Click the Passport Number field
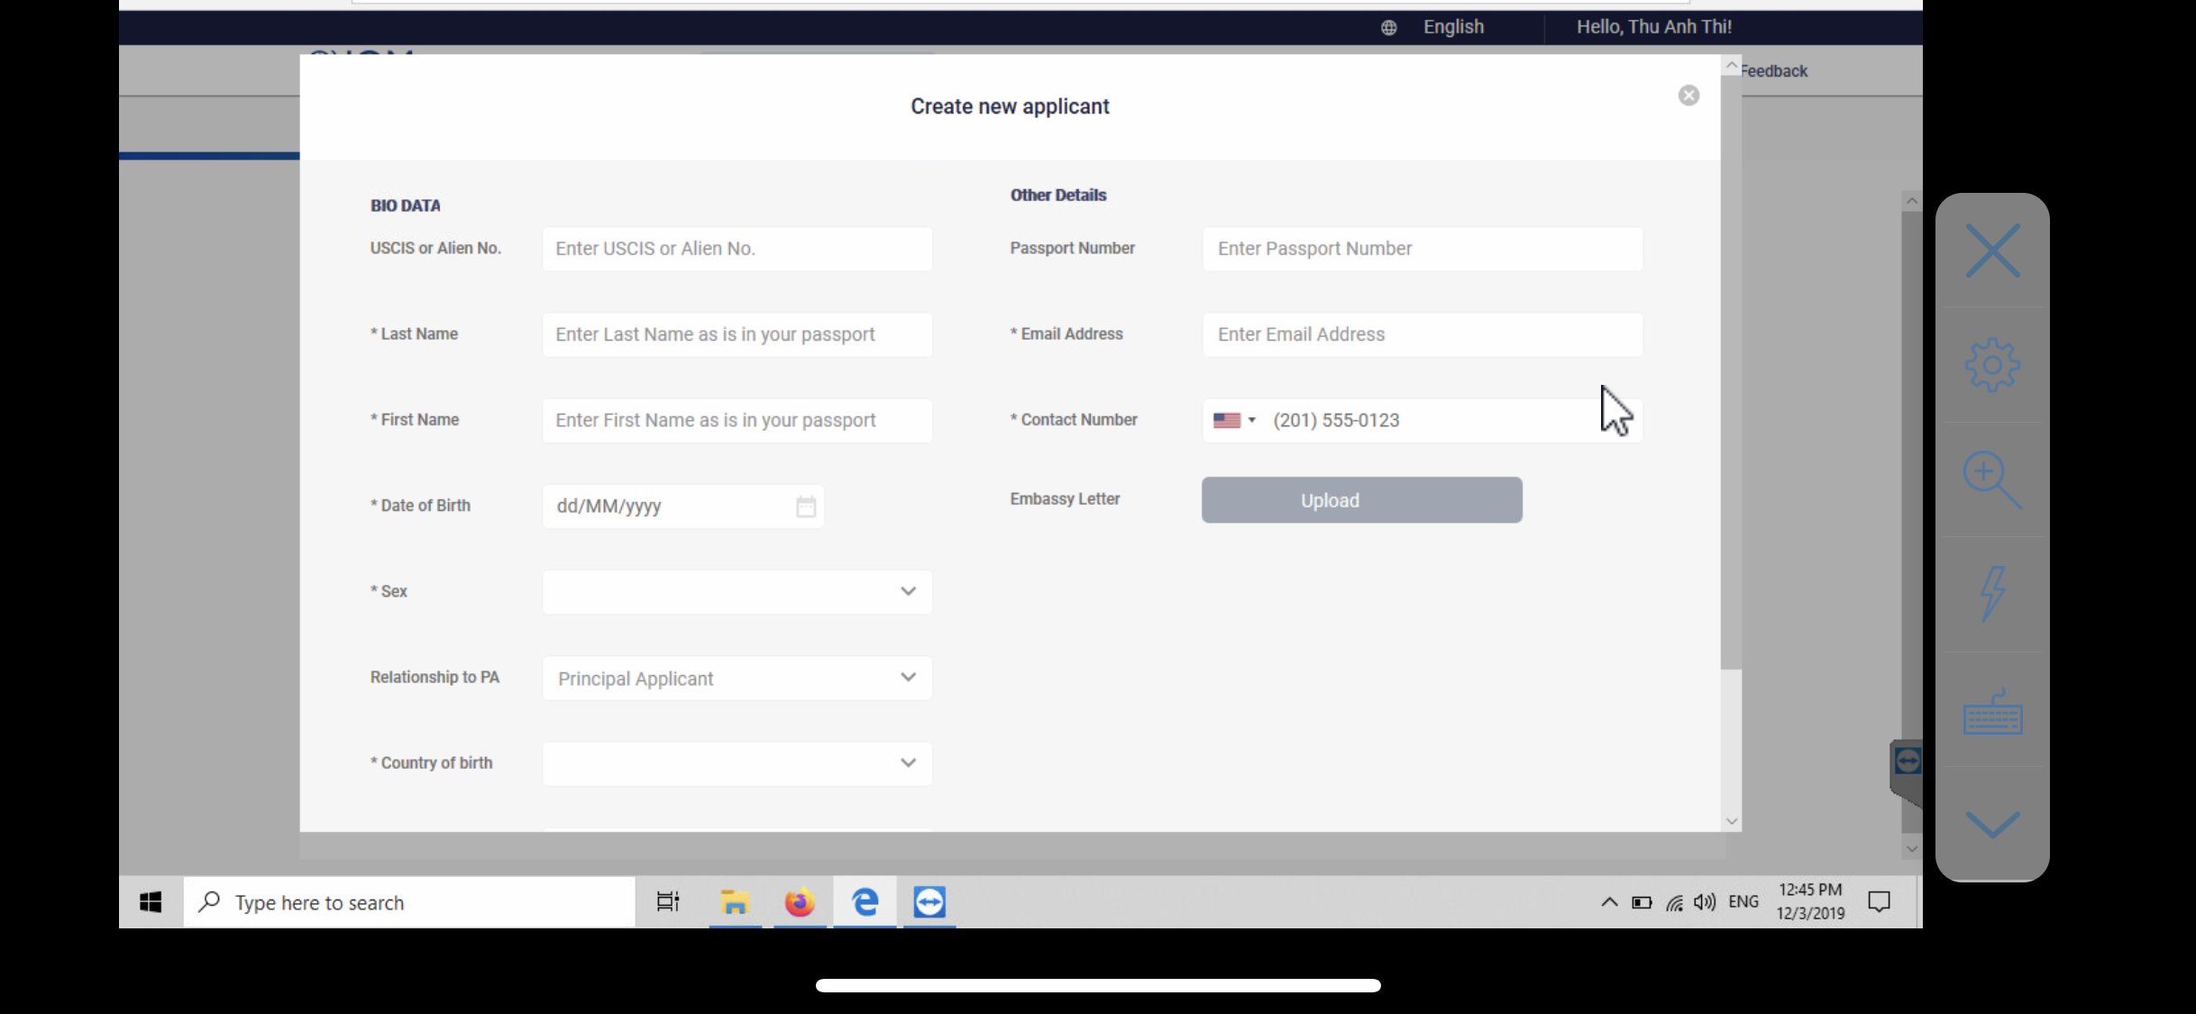2196x1014 pixels. tap(1422, 249)
